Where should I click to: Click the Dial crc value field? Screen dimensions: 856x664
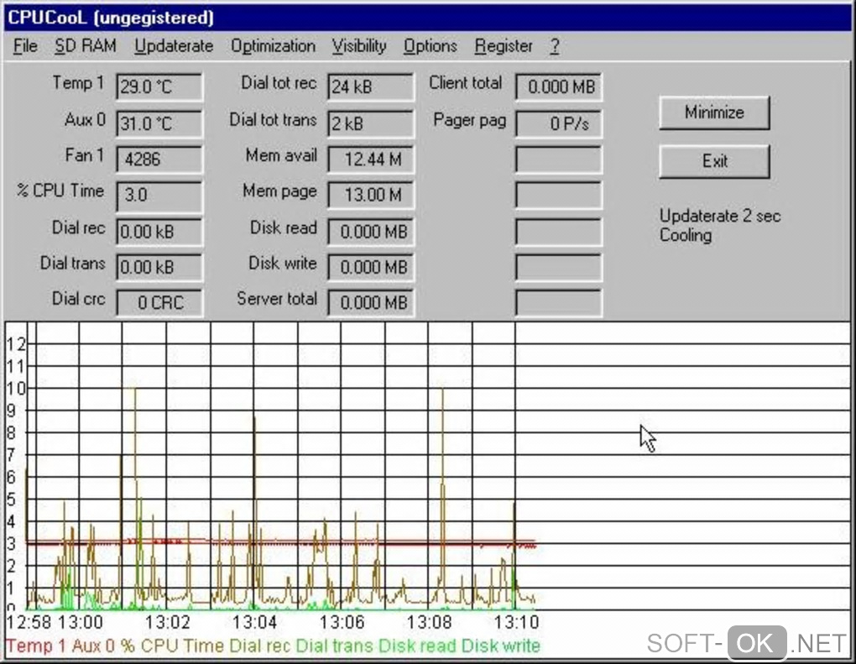pyautogui.click(x=159, y=302)
